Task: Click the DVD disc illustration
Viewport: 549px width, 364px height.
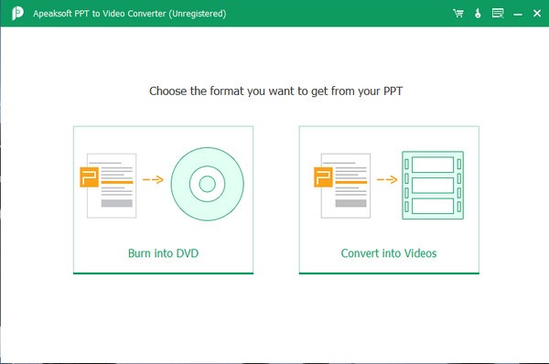Action: 208,184
